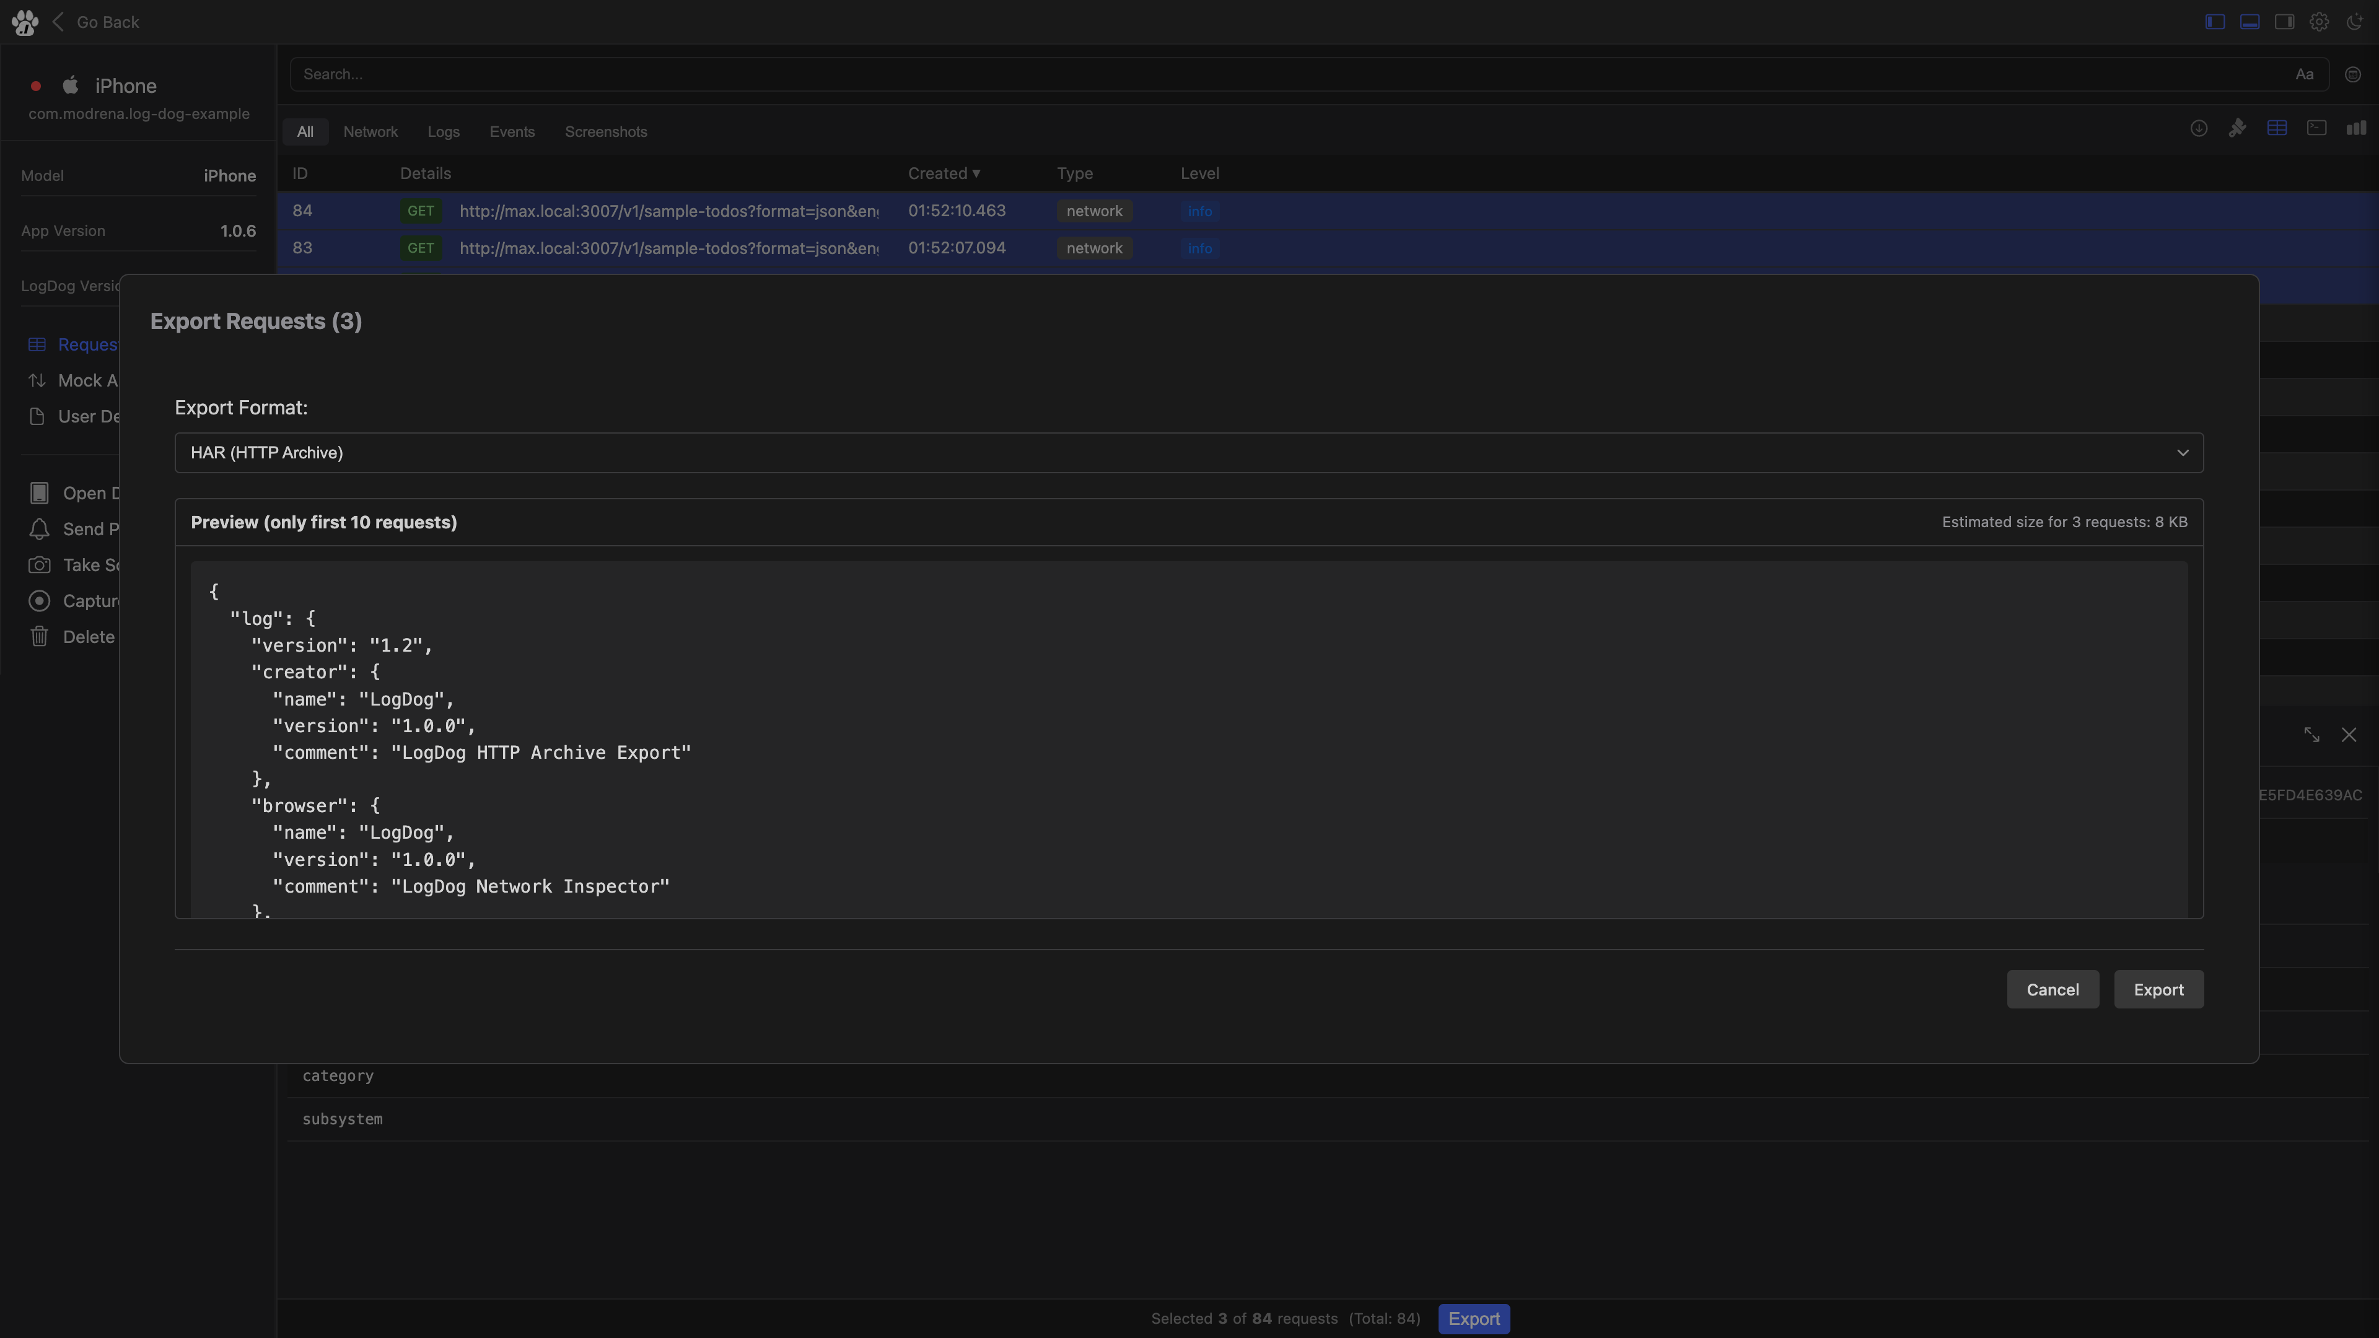Click the Level column header
Screen dimensions: 2379x1338
point(1199,173)
